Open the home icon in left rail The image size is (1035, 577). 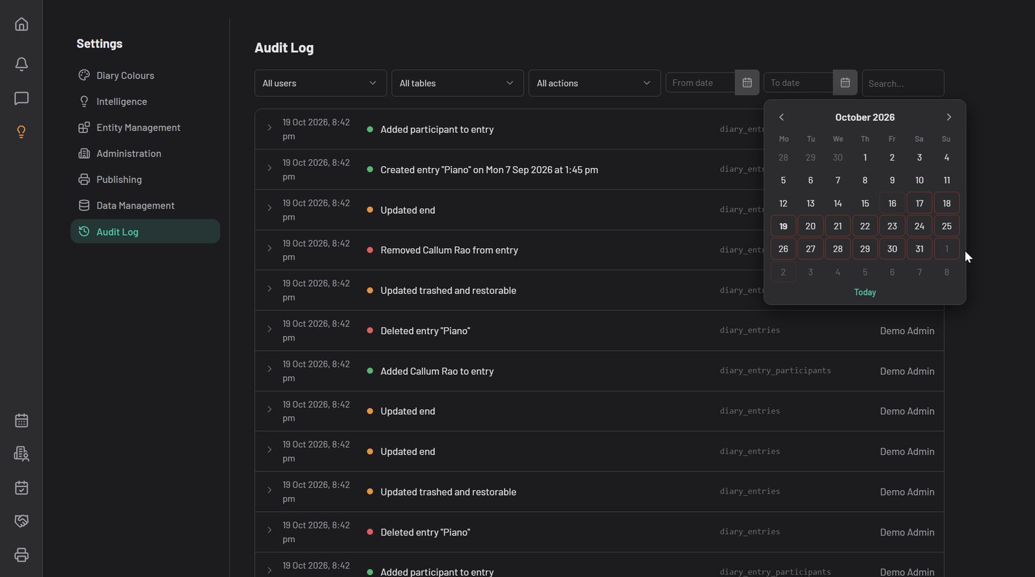click(21, 25)
